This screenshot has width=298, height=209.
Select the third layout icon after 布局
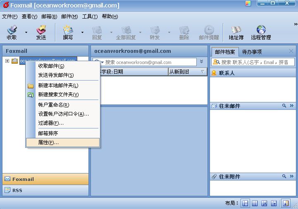[x=264, y=204]
